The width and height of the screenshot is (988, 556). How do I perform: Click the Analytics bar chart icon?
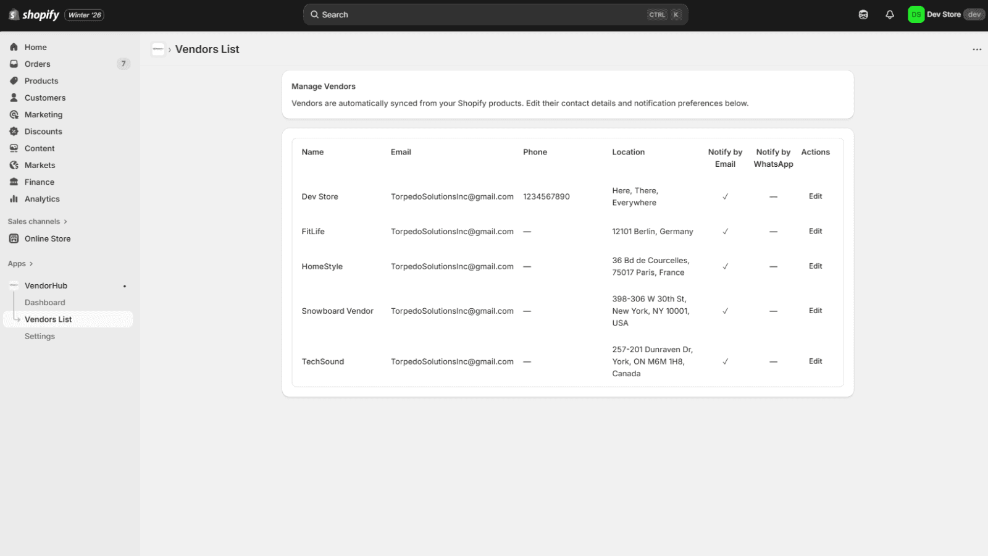tap(14, 199)
